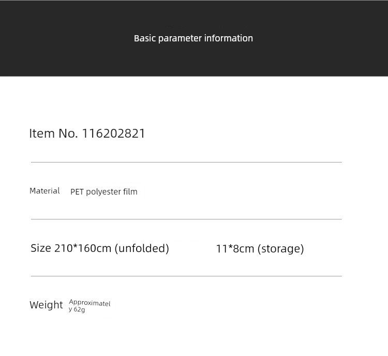Screen dimensions: 388x356
Task: Click the word "information" in the header
Action: coord(229,38)
